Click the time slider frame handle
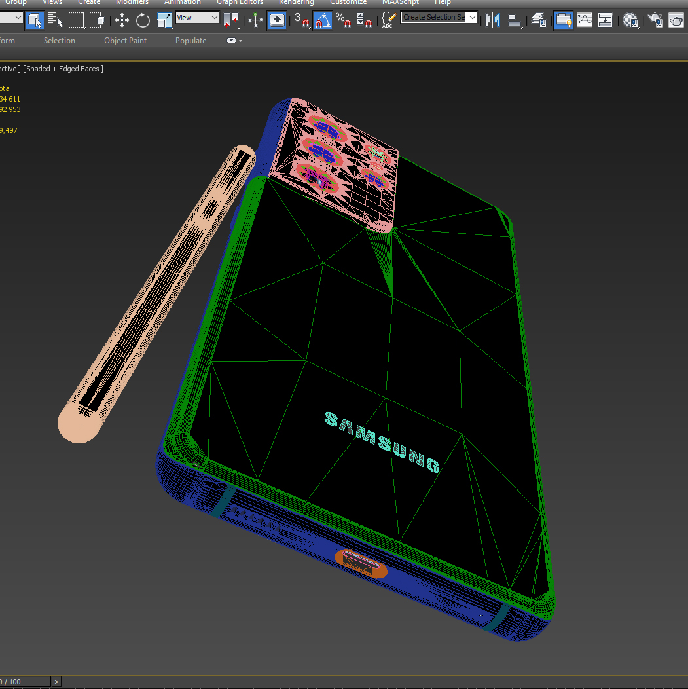Image resolution: width=688 pixels, height=689 pixels. point(25,682)
